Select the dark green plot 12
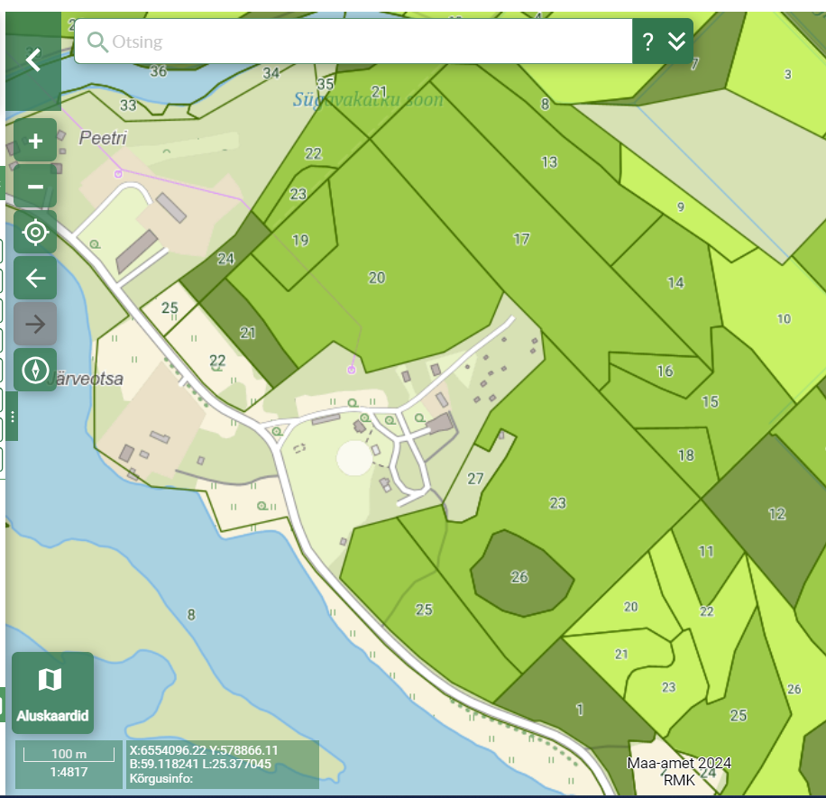Screen dimensions: 826x798 776,514
